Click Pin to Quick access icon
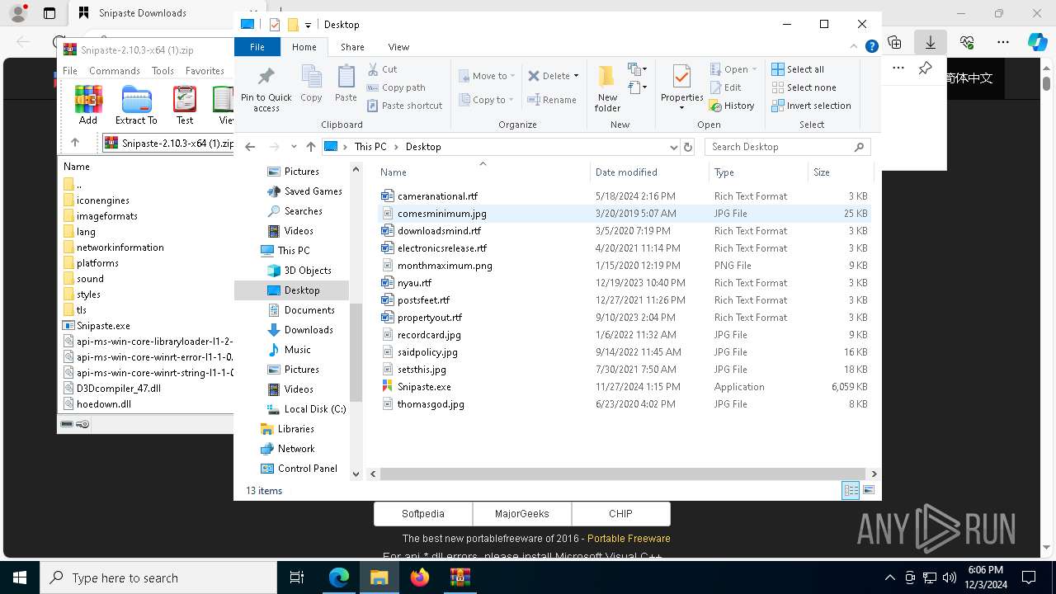Screen dimensions: 1056x594 tap(266, 77)
